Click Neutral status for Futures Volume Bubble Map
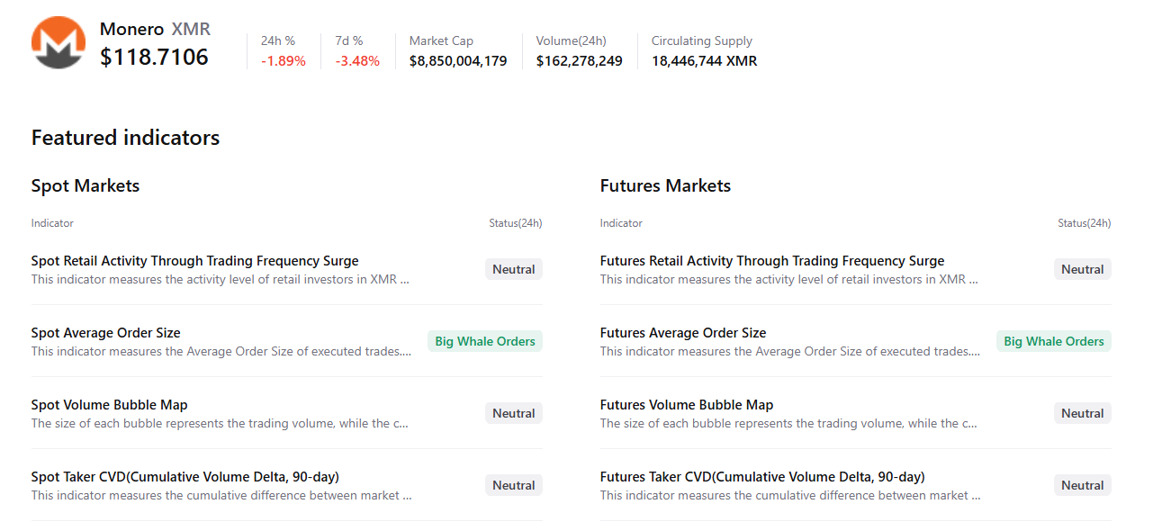The height and width of the screenshot is (531, 1153). click(x=1082, y=413)
